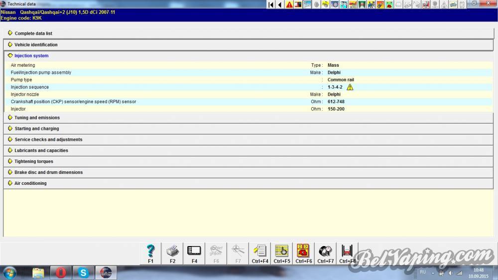Print the page using the F2 printer icon
This screenshot has width=498, height=280.
(172, 254)
